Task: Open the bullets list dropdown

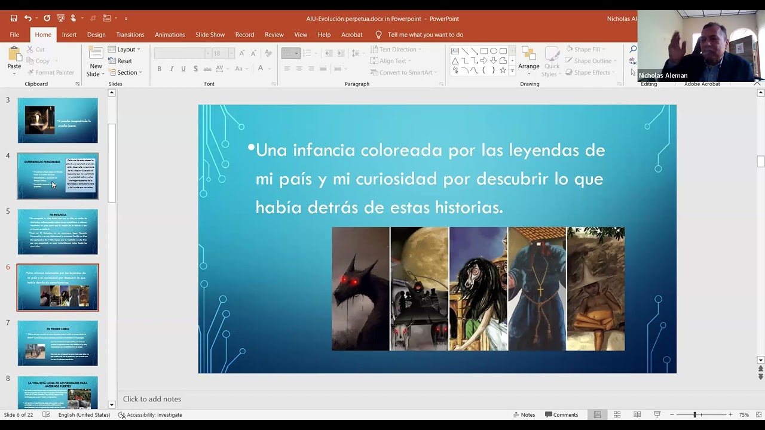Action: [x=296, y=53]
